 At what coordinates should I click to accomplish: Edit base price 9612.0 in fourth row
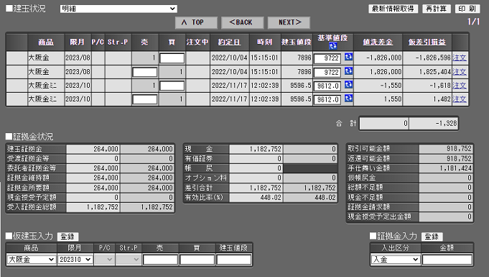(327, 100)
